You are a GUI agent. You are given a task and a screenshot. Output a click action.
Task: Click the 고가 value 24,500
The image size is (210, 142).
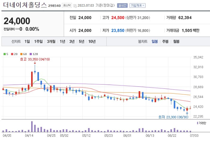tap(118, 18)
